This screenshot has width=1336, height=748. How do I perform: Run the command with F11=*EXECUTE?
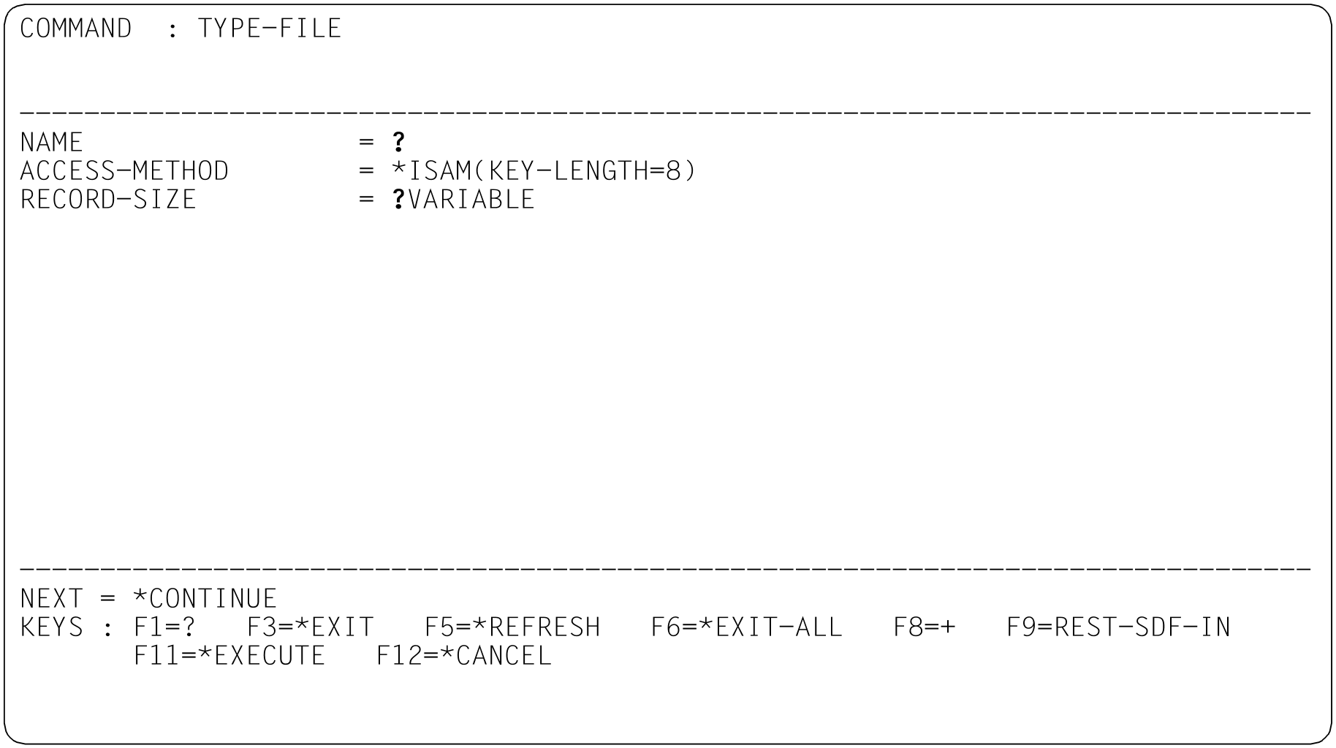tap(229, 656)
